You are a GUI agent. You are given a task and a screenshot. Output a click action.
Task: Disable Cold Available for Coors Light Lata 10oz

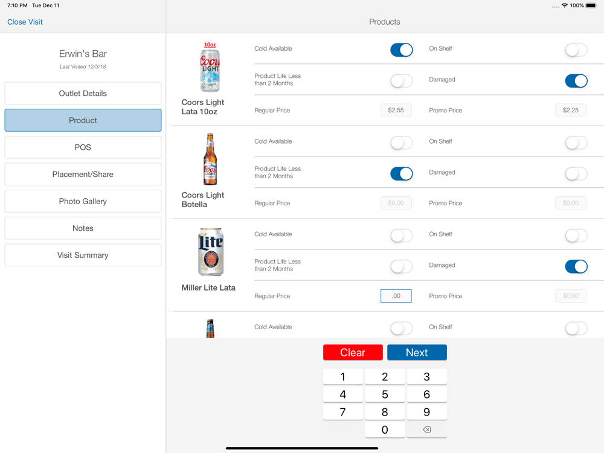[x=401, y=50]
